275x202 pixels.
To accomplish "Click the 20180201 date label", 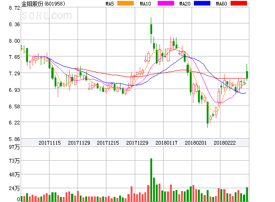I will pos(196,143).
